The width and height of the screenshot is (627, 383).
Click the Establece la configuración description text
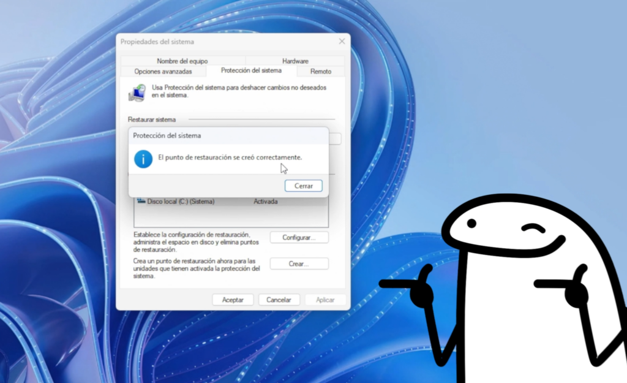[x=196, y=241]
